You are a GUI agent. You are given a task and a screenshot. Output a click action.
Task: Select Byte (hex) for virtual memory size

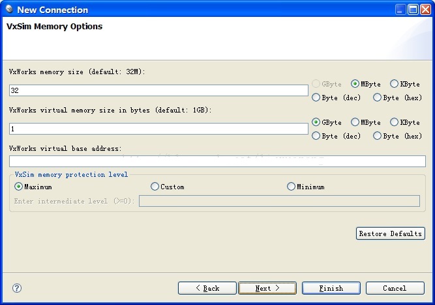[397, 136]
